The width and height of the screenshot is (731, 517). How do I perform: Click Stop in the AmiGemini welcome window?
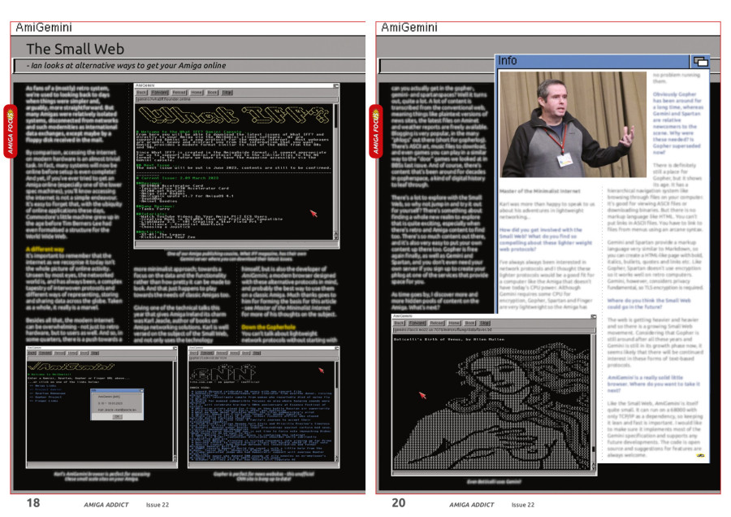click(95, 353)
